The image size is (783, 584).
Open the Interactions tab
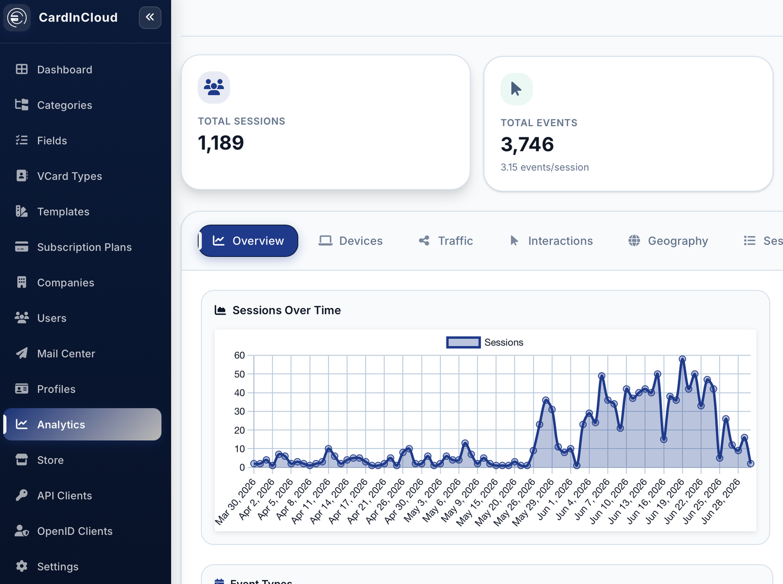point(551,241)
